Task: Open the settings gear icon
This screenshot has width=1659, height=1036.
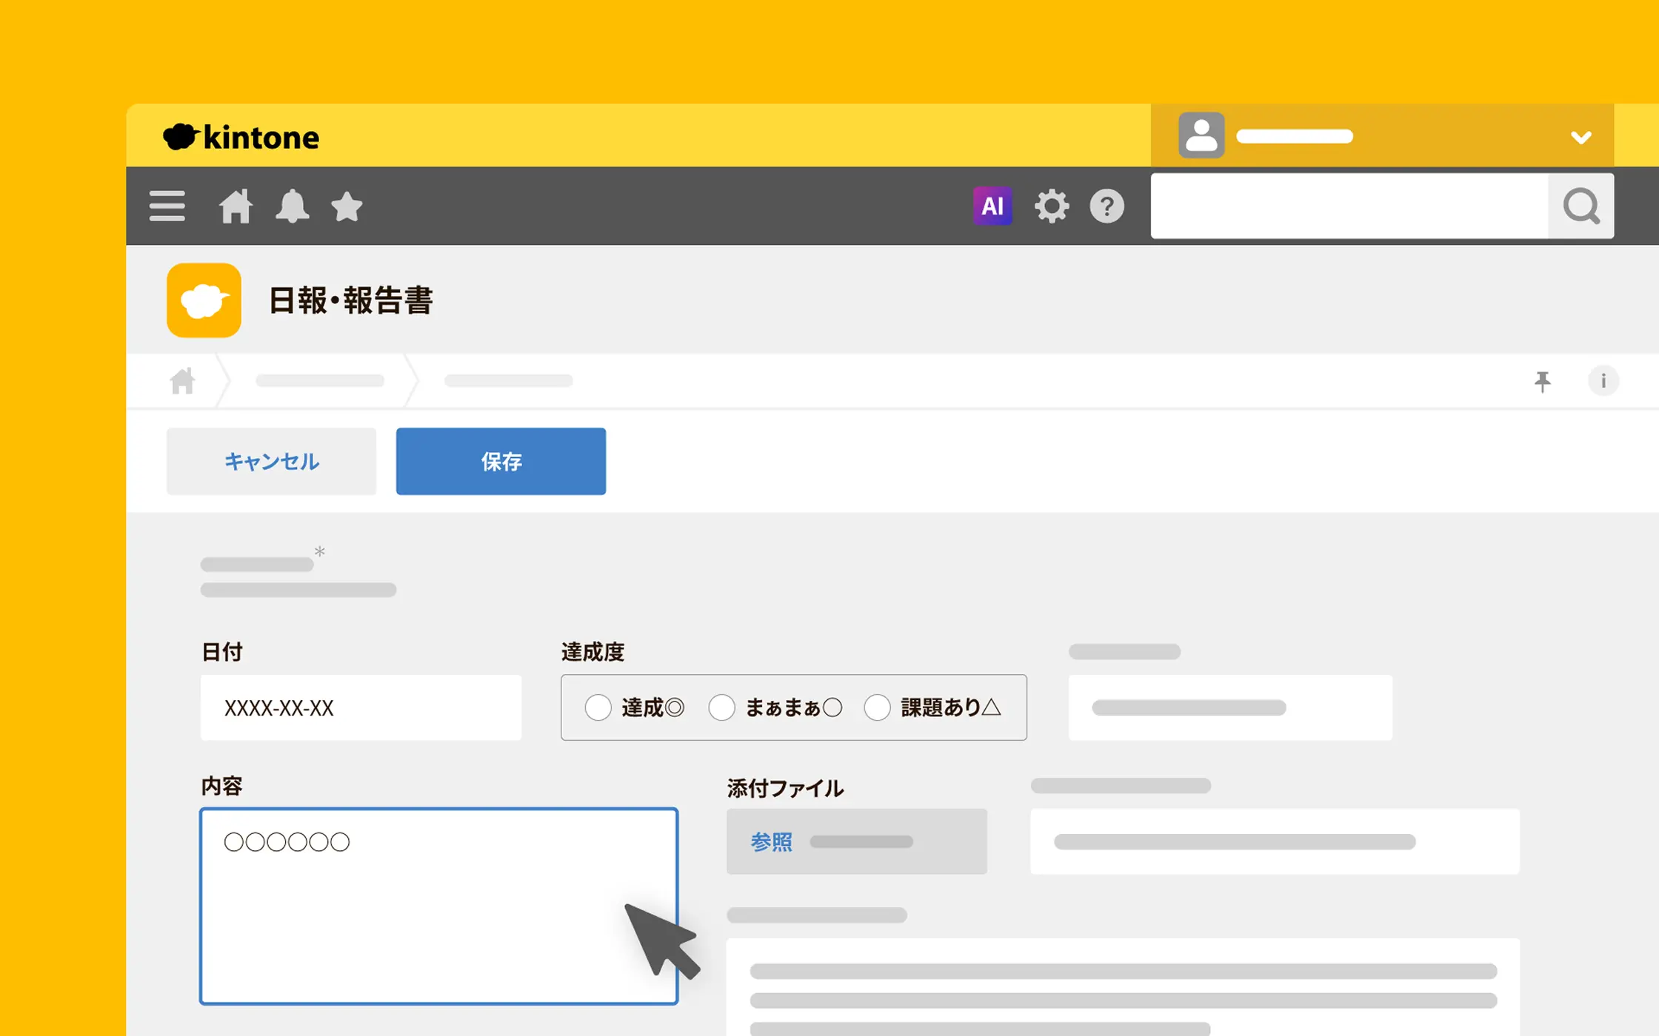Action: tap(1051, 206)
